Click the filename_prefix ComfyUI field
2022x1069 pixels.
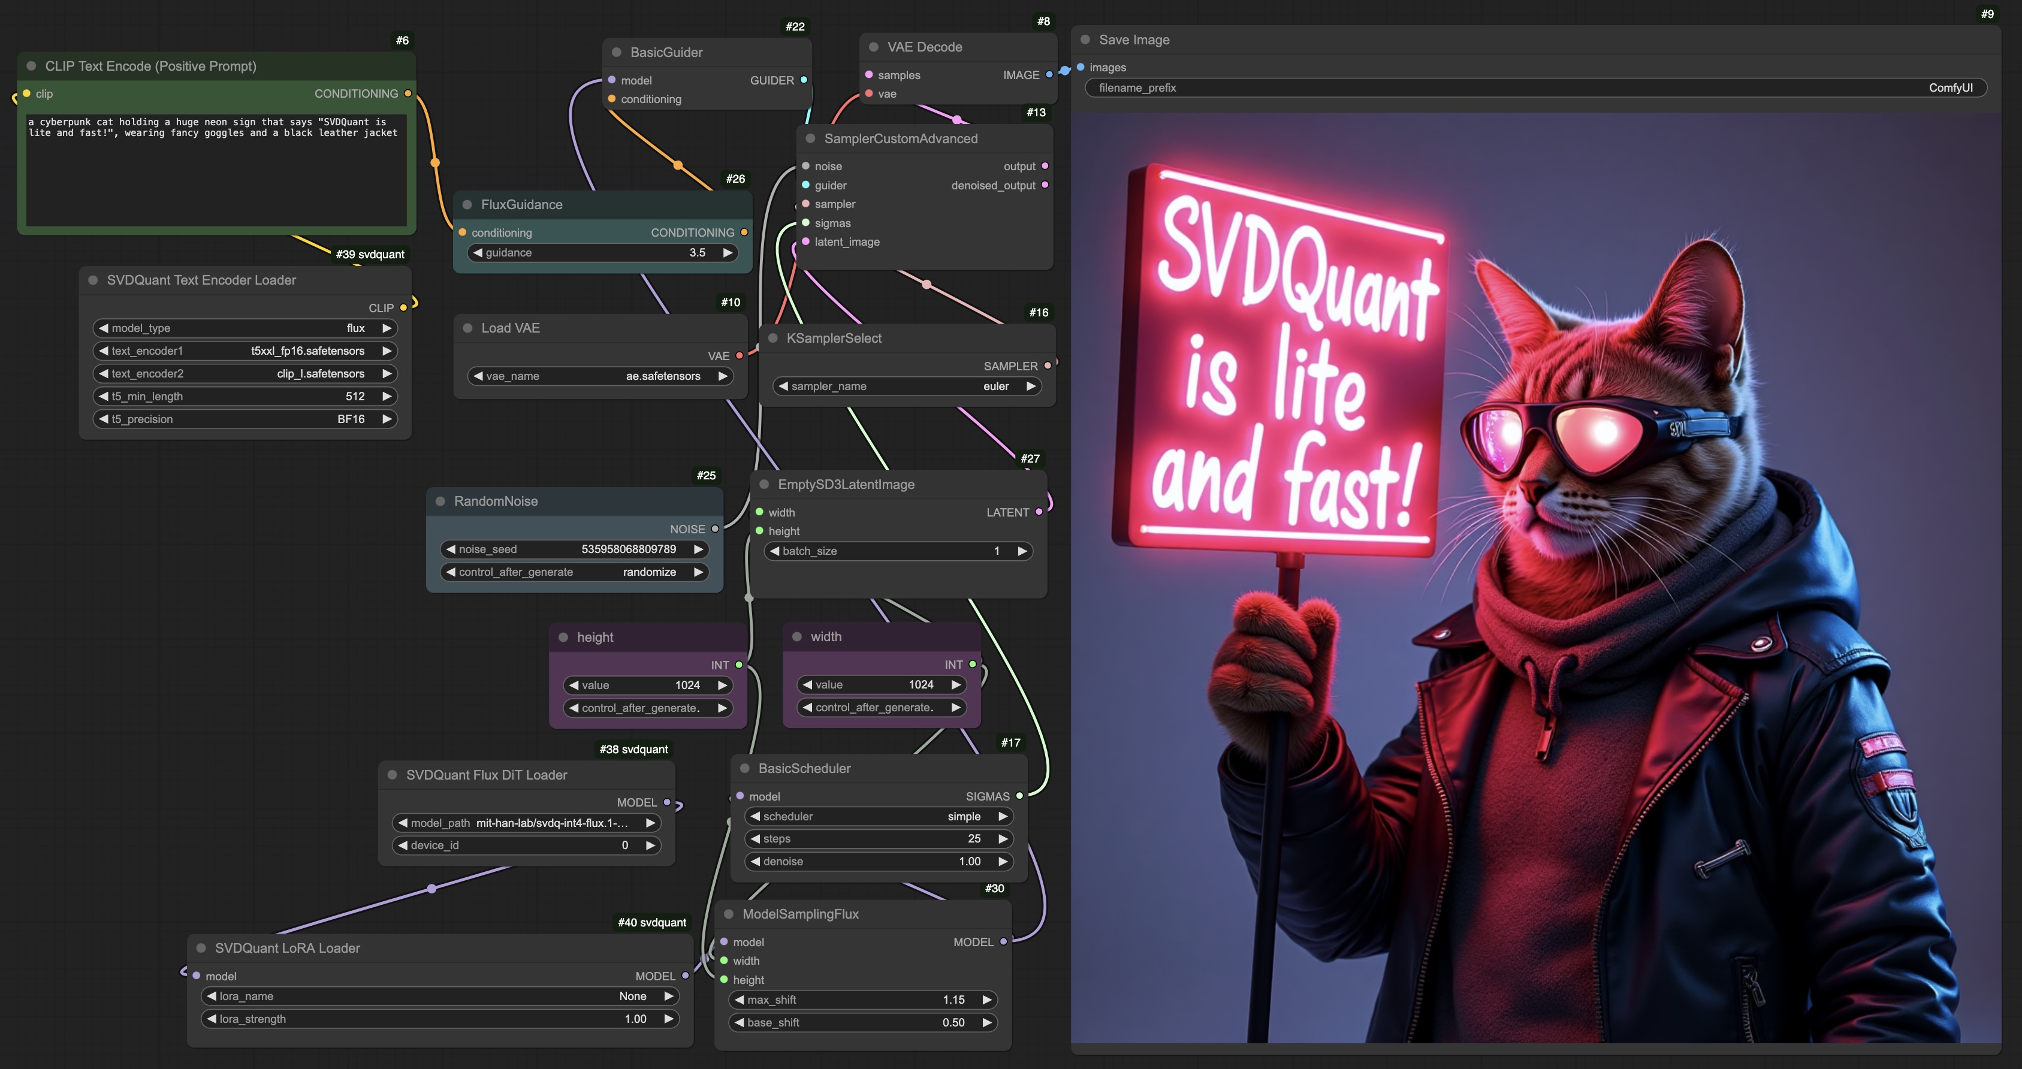[x=1535, y=88]
